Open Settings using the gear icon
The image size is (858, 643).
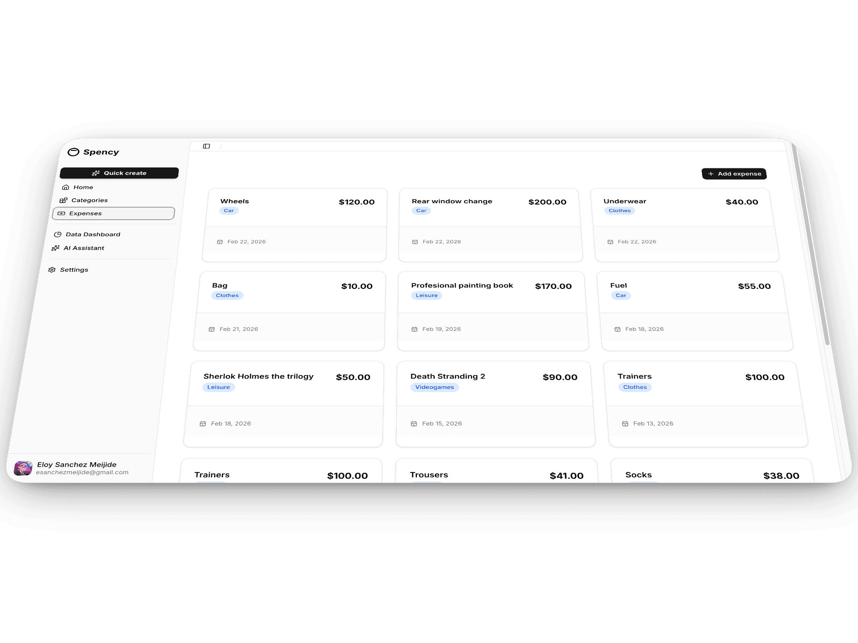[52, 269]
